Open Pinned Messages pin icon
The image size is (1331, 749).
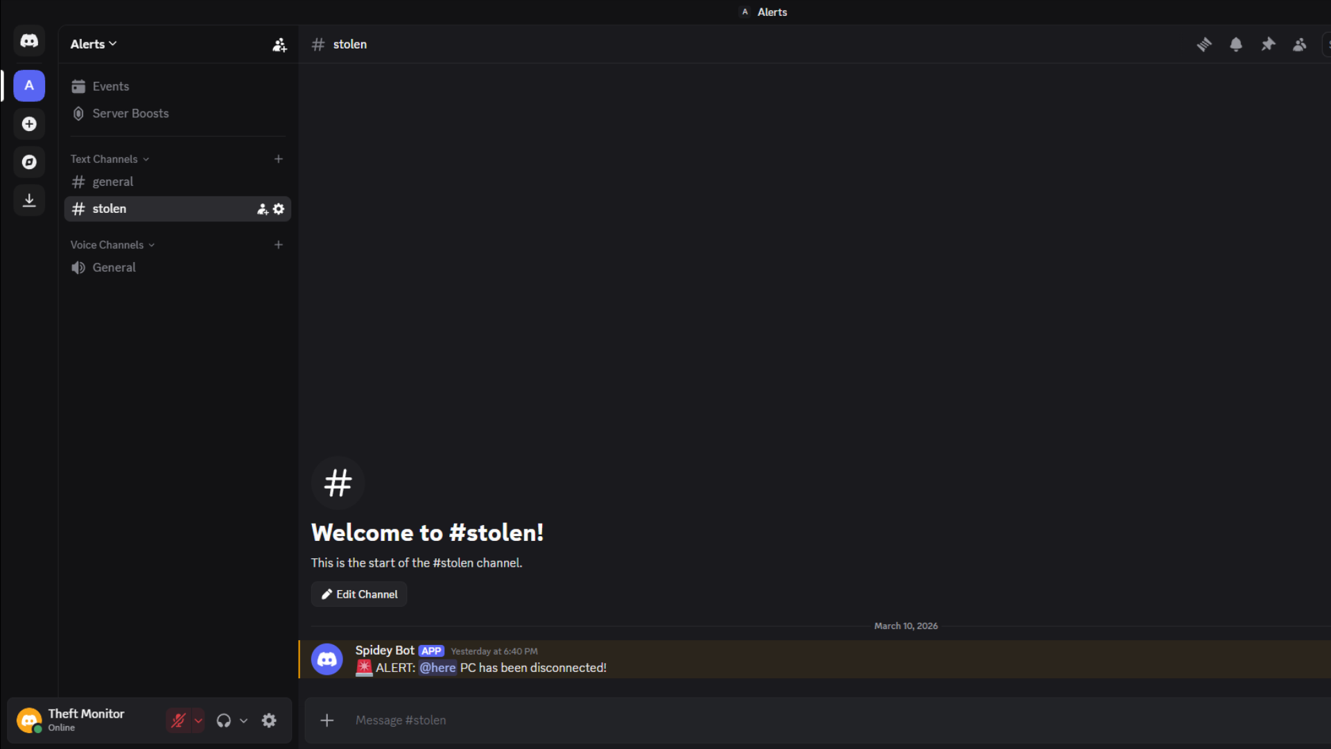point(1268,44)
